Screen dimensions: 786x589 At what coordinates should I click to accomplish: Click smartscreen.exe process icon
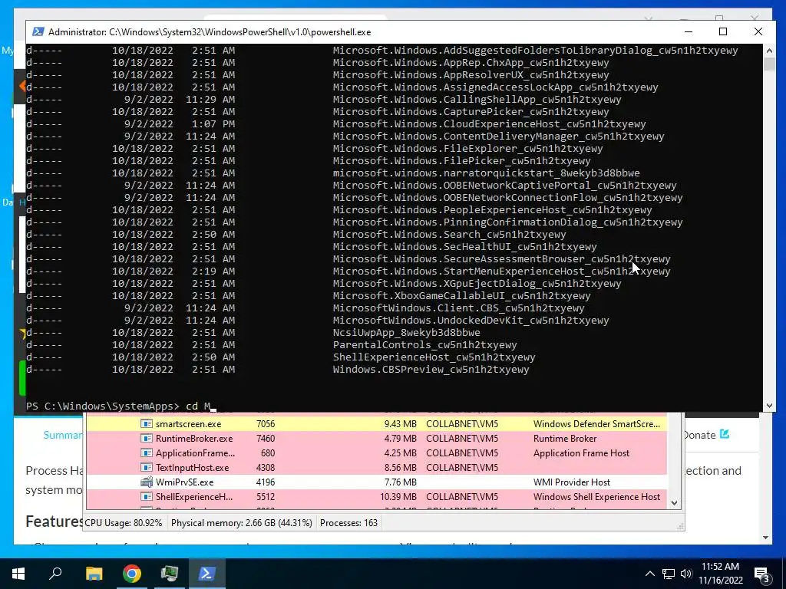147,423
